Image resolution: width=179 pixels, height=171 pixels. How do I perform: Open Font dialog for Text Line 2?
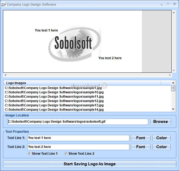141,147
